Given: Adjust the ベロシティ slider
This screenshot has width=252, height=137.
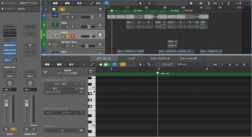Looking at the screenshot, I should (x=62, y=130).
